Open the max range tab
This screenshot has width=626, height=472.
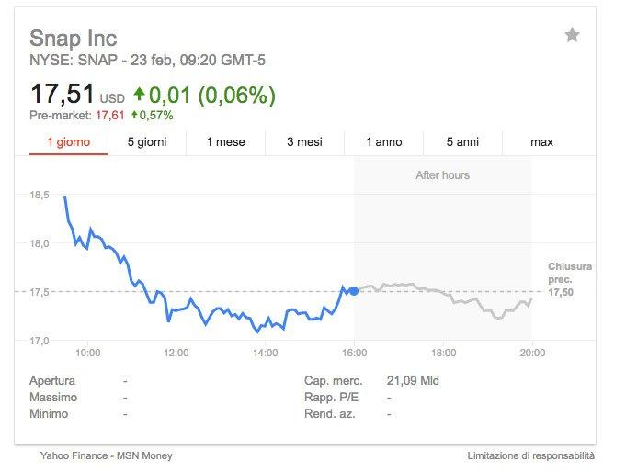(541, 142)
